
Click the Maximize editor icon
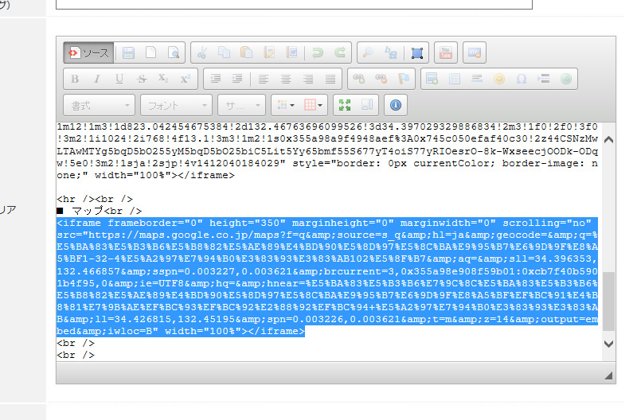pyautogui.click(x=345, y=105)
